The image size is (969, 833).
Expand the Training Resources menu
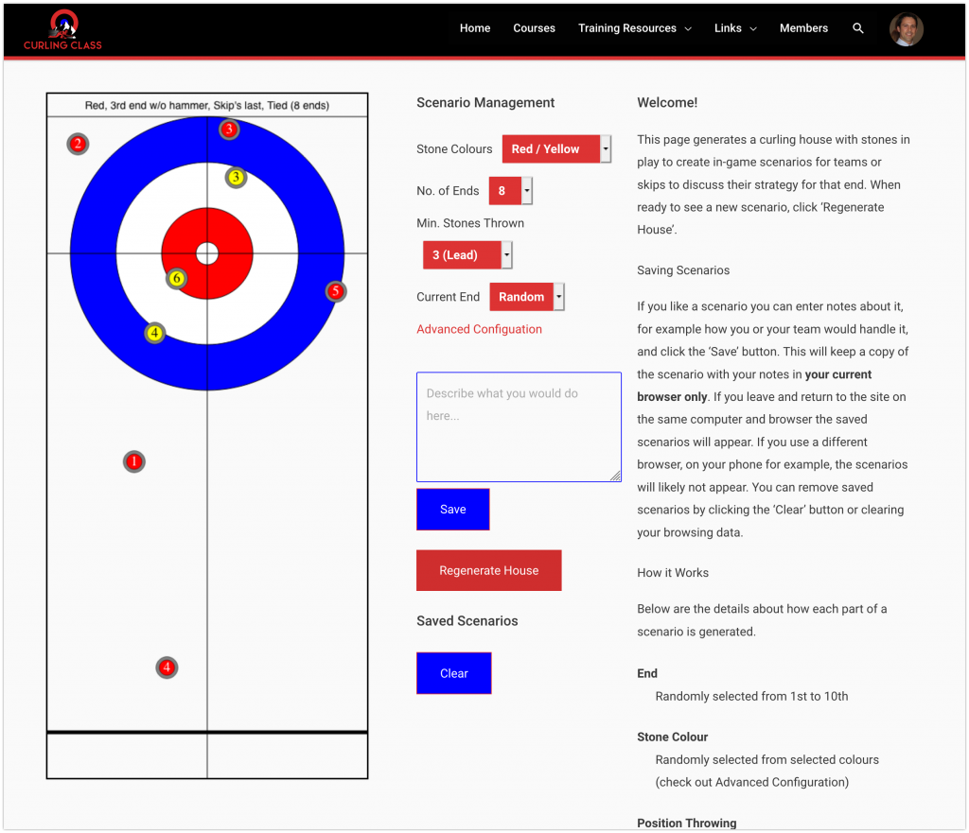pos(627,28)
